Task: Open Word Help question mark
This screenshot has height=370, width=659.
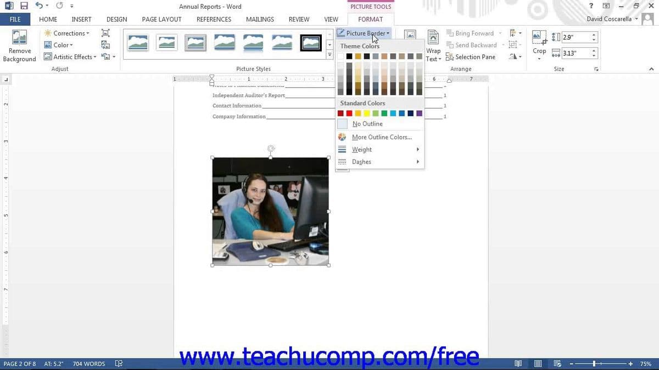Action: (591, 6)
